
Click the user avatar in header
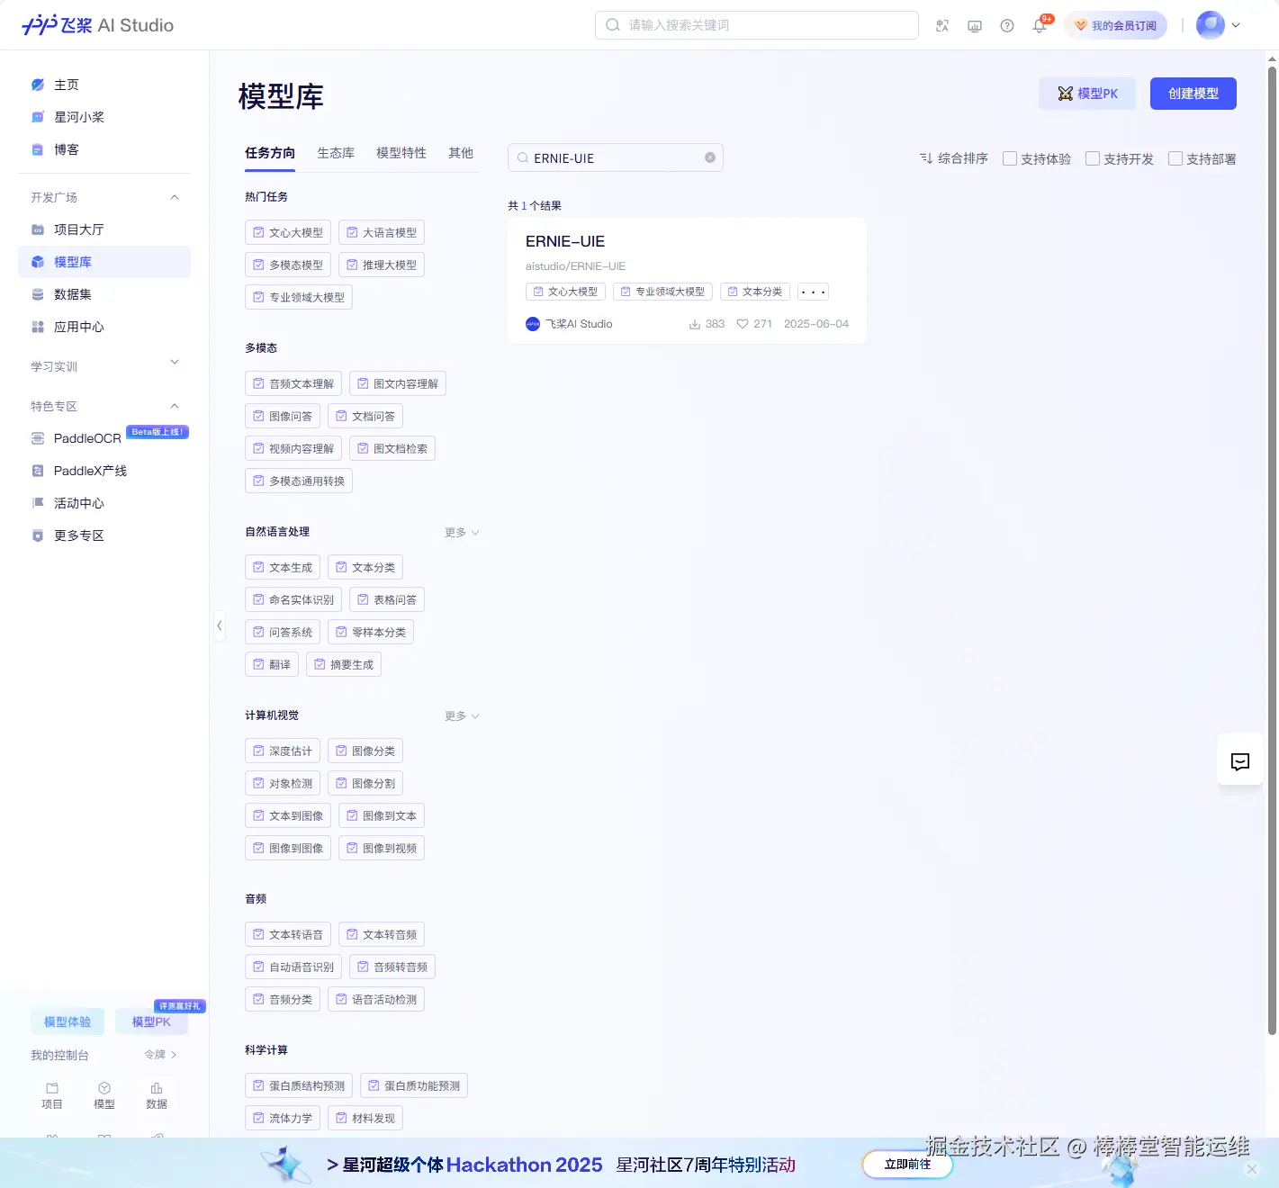1211,25
